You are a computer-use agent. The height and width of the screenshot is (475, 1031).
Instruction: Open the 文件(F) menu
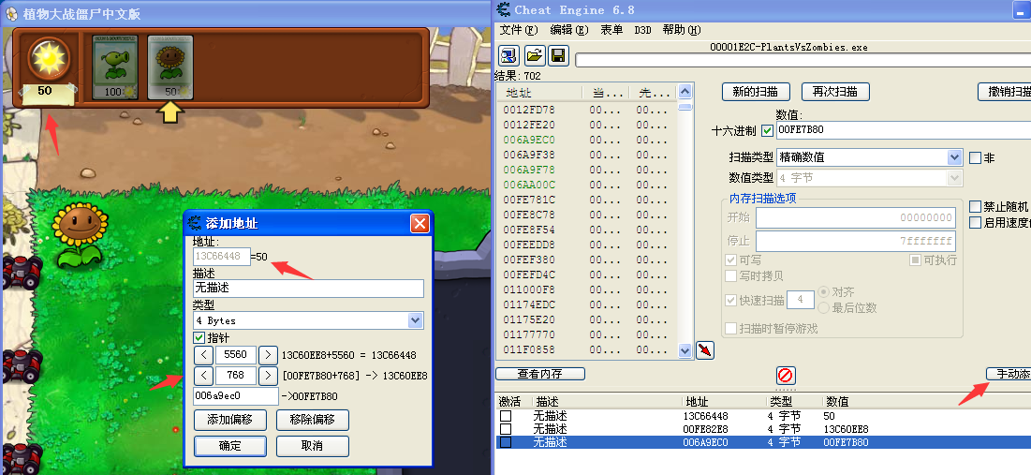(x=519, y=30)
